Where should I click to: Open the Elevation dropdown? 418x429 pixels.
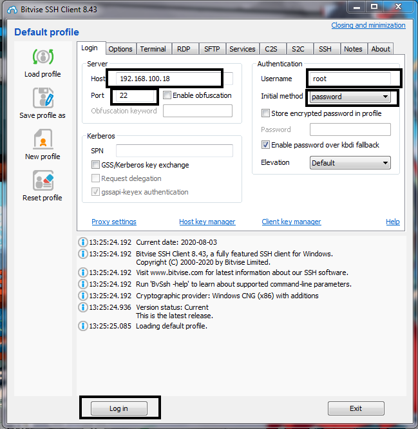pos(350,163)
